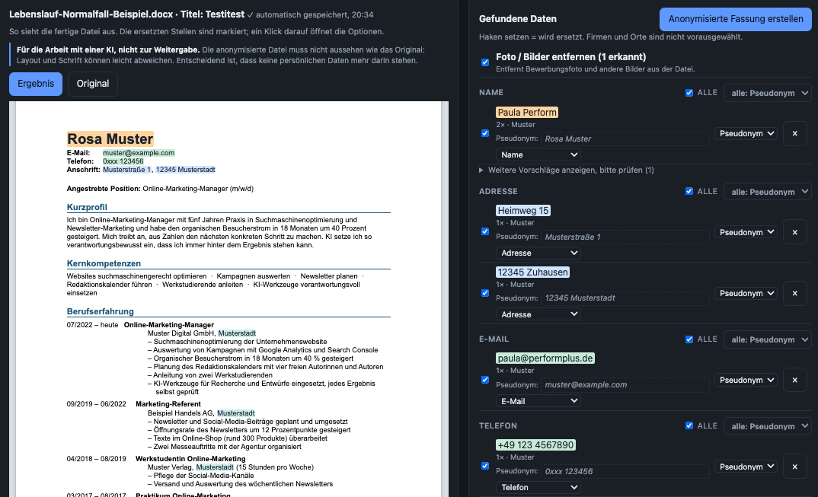Click Anonymisierte Fassung erstellen button
Screen dimensions: 818x497
pos(736,19)
